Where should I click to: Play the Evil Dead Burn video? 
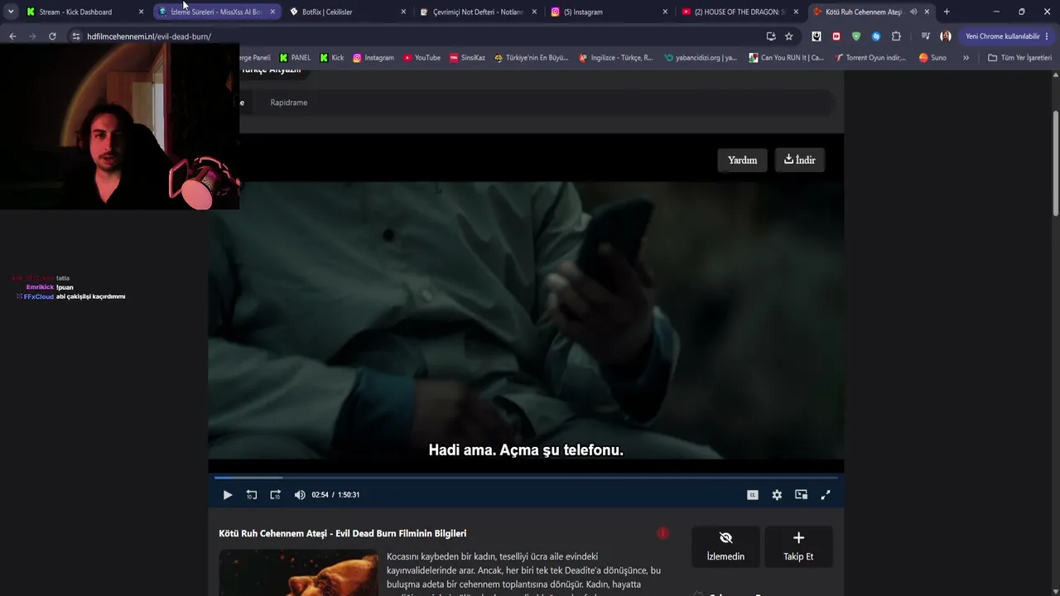click(x=228, y=495)
